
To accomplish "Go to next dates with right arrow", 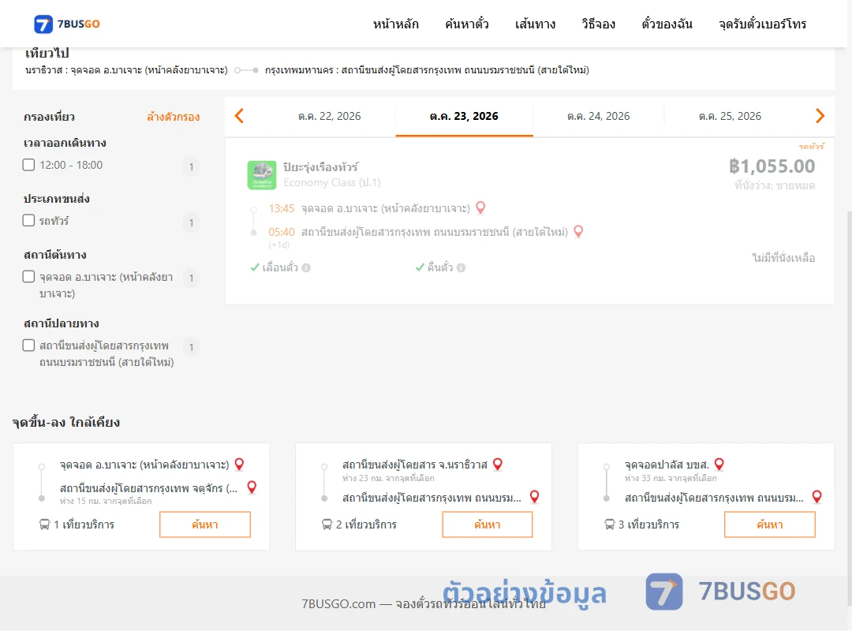I will pos(820,116).
